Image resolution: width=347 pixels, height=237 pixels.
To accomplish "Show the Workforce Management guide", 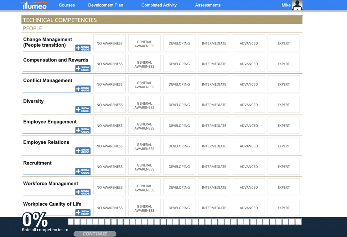I will point(83,192).
